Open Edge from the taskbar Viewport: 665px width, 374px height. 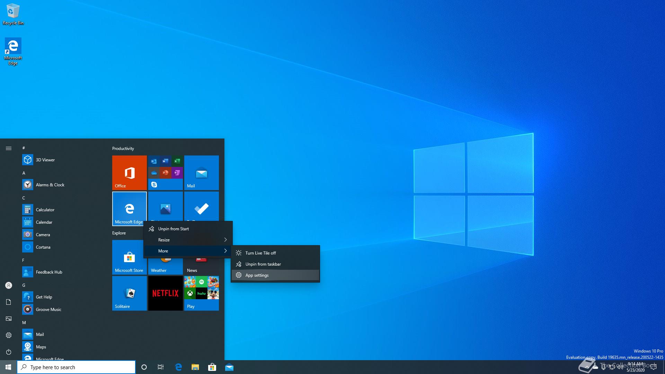point(178,367)
